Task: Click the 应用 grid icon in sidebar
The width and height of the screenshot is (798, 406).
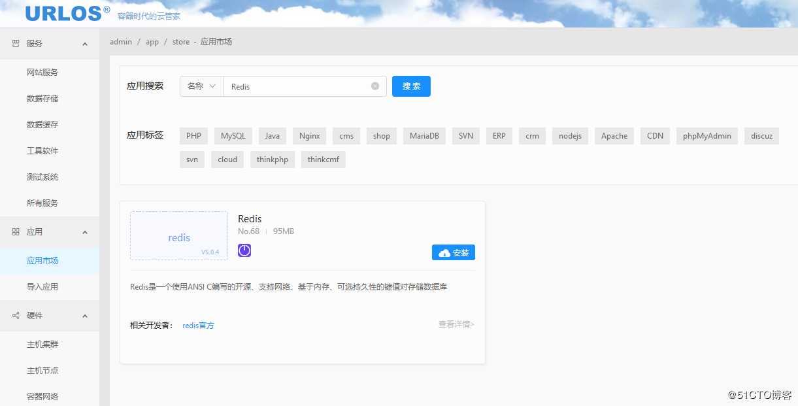Action: [x=16, y=232]
